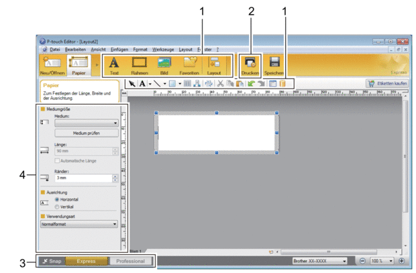Click the align objects icon
Viewport: 416px width, 273px height.
(x=209, y=84)
